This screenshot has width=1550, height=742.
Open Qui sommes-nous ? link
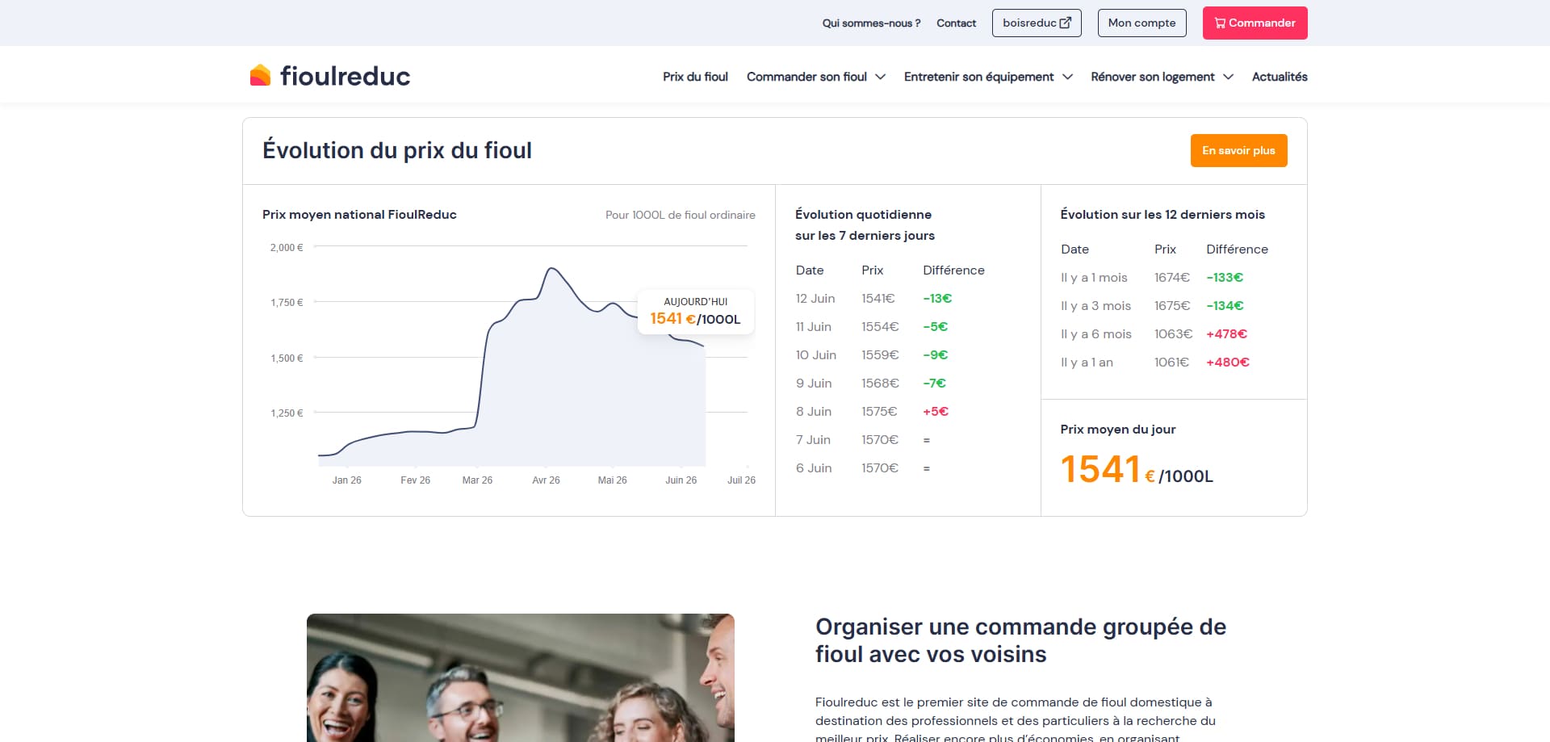tap(871, 23)
